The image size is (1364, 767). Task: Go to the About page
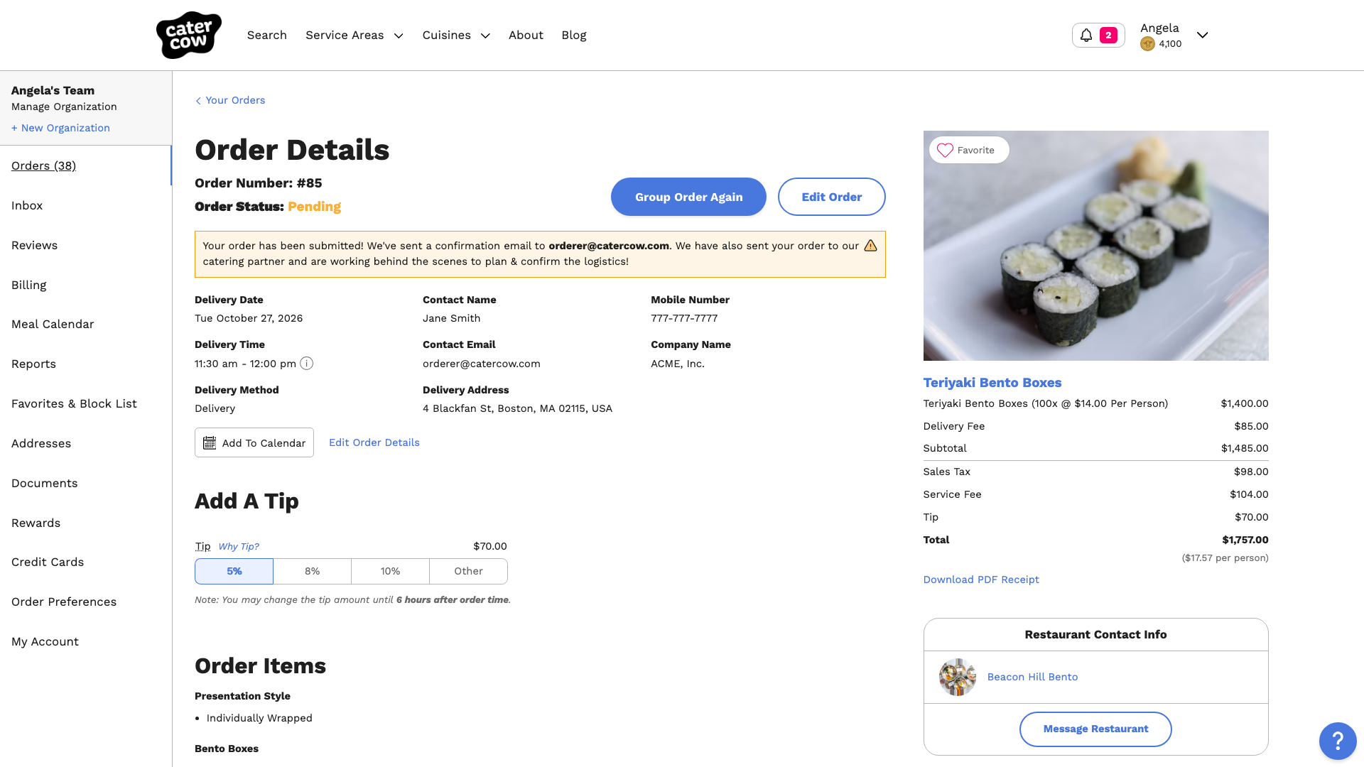[x=526, y=35]
